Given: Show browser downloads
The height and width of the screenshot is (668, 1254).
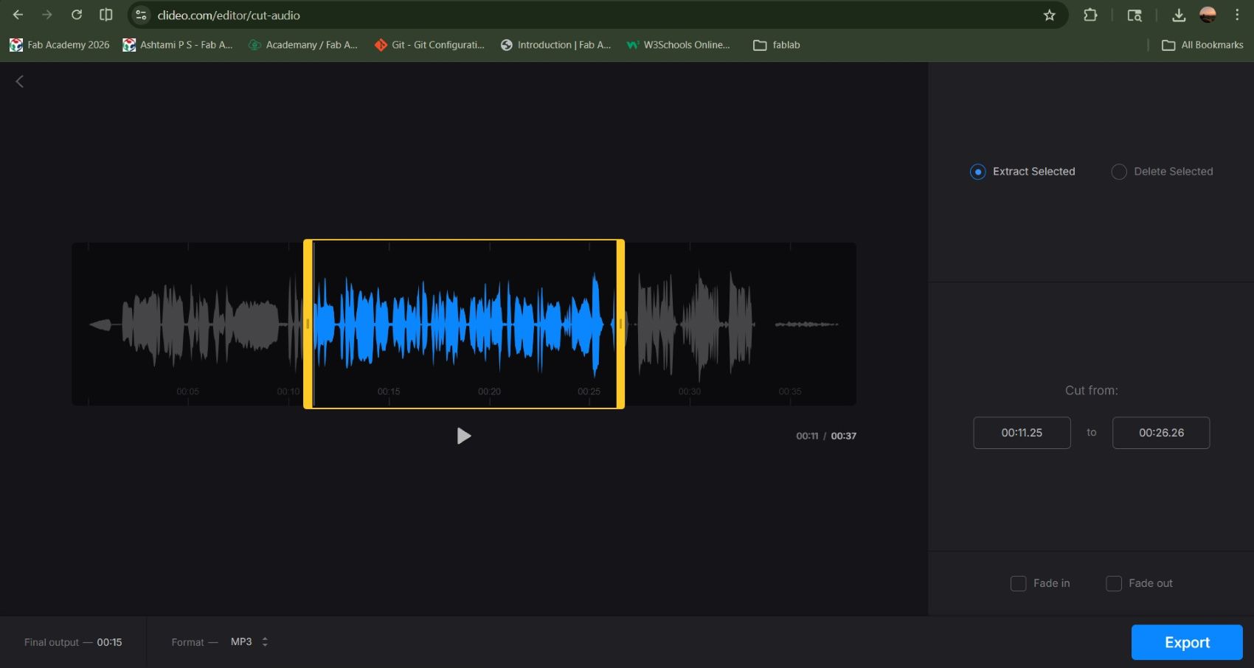Looking at the screenshot, I should tap(1179, 15).
